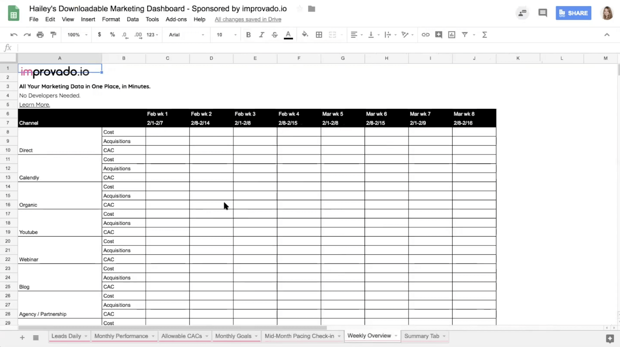Insert a comment with the plus-bubble icon
The height and width of the screenshot is (347, 620).
pyautogui.click(x=439, y=35)
